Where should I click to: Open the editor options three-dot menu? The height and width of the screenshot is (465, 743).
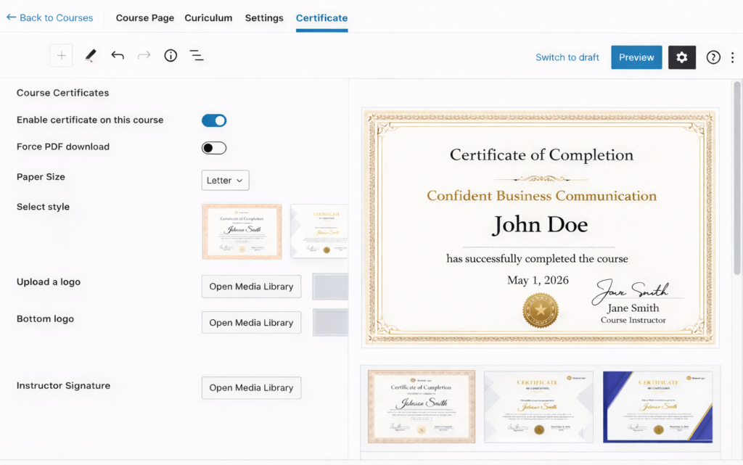[x=734, y=57]
